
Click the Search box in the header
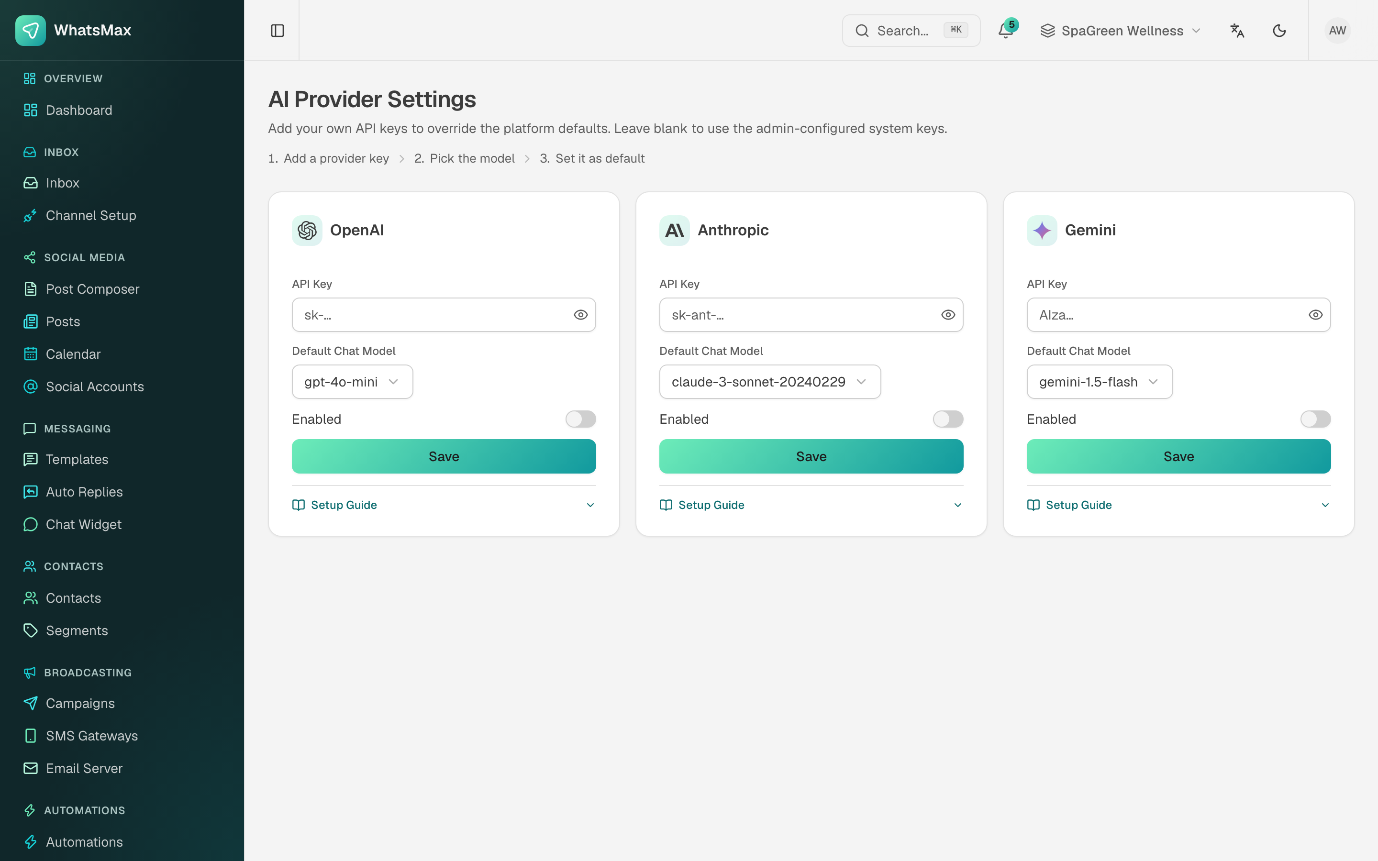pyautogui.click(x=911, y=31)
